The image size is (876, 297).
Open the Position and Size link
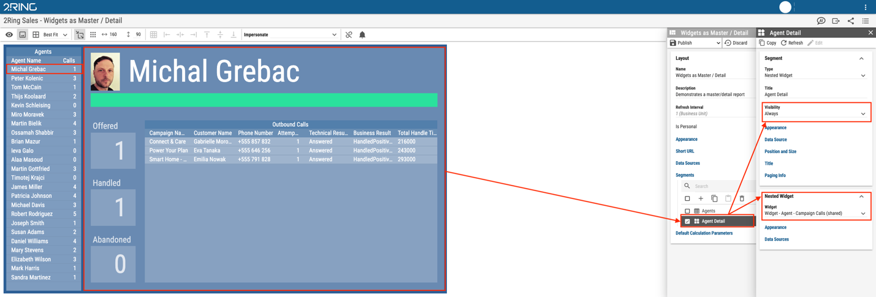pos(780,151)
